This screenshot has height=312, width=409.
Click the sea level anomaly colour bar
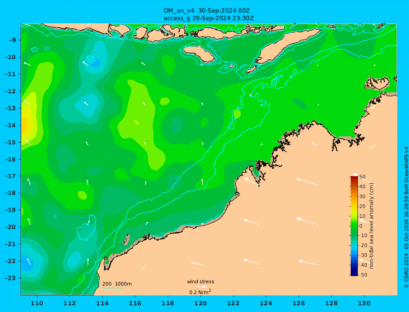pos(354,226)
